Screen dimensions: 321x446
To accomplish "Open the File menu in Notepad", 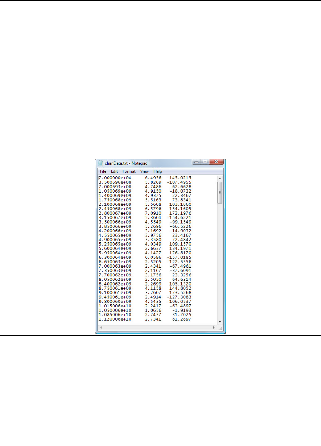I will click(x=103, y=171).
